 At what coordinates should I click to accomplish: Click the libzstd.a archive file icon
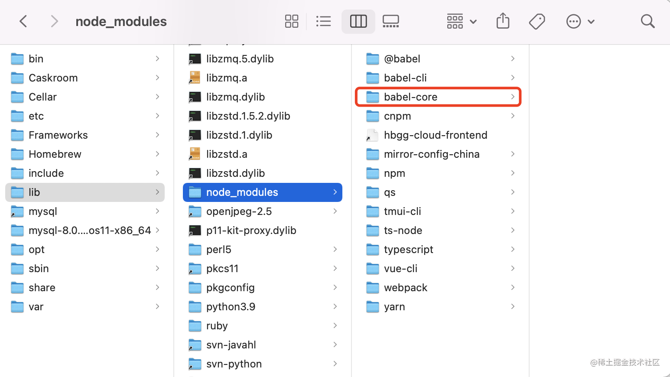click(195, 154)
